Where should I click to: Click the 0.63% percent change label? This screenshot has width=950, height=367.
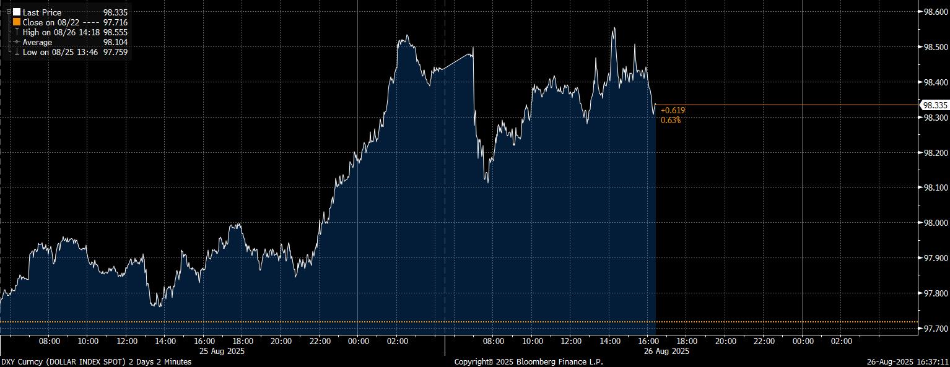pyautogui.click(x=671, y=120)
